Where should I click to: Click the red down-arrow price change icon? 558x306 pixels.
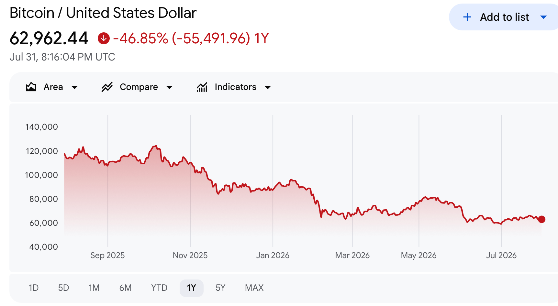pyautogui.click(x=104, y=38)
